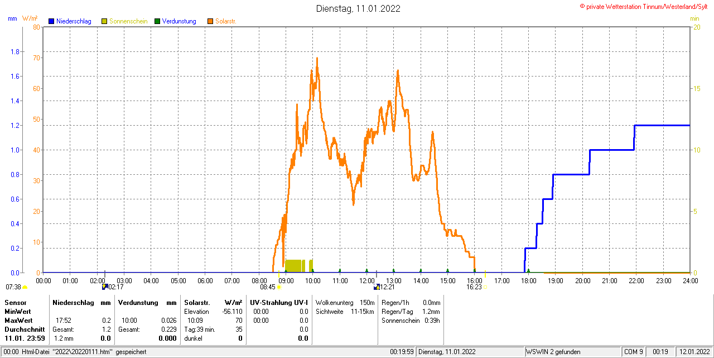Click the COM 9 status bar entry
The width and height of the screenshot is (714, 358).
pyautogui.click(x=634, y=352)
